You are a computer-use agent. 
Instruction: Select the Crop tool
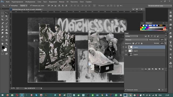[2, 20]
